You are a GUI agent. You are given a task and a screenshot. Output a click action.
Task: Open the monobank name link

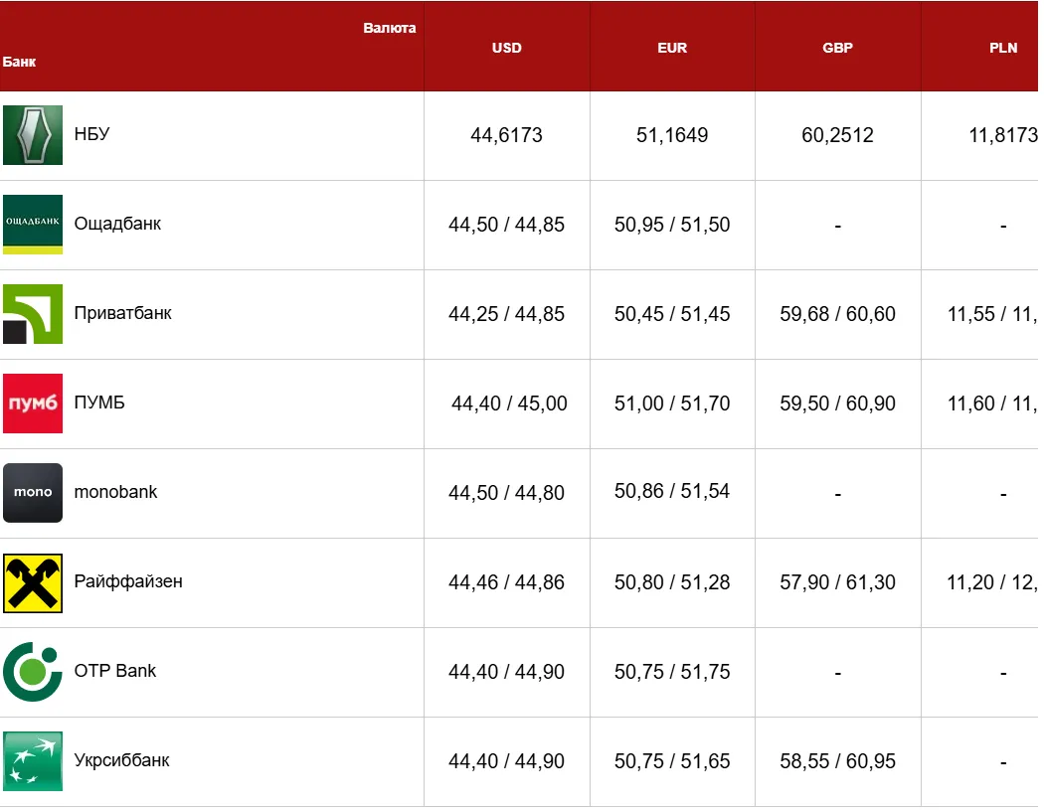pyautogui.click(x=115, y=492)
